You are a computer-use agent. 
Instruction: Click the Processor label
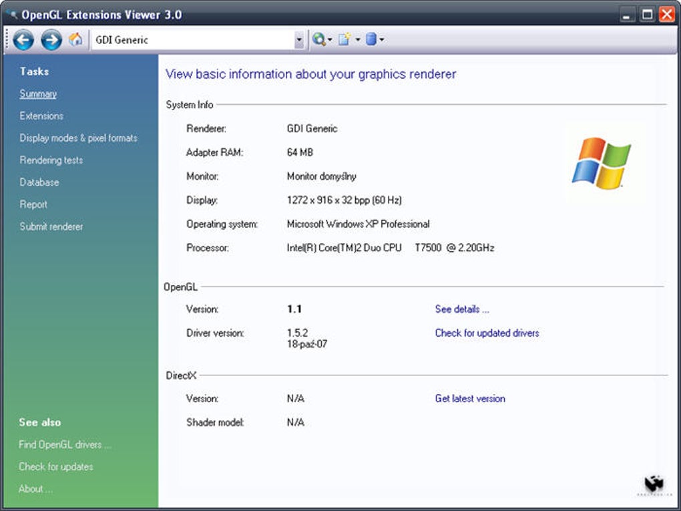pyautogui.click(x=207, y=248)
